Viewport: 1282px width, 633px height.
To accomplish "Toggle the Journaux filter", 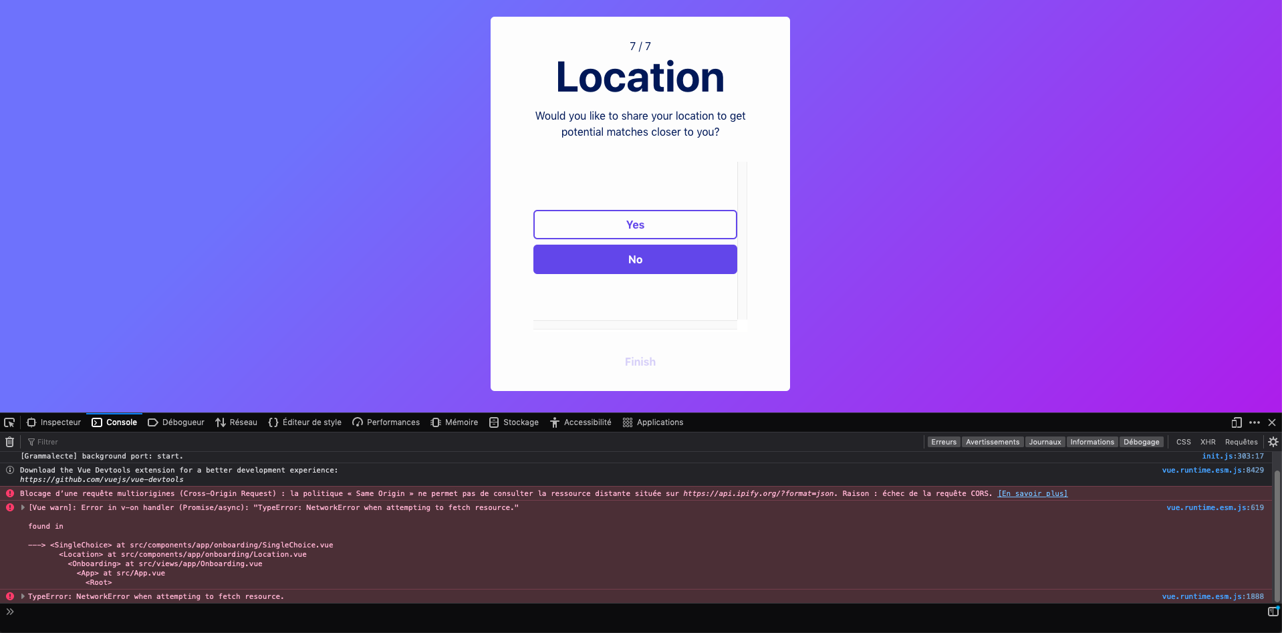I will tap(1045, 442).
